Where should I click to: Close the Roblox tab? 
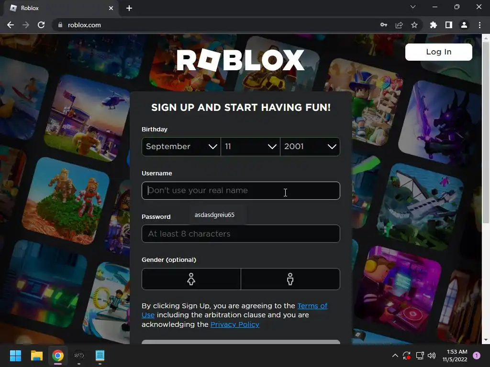pos(111,8)
